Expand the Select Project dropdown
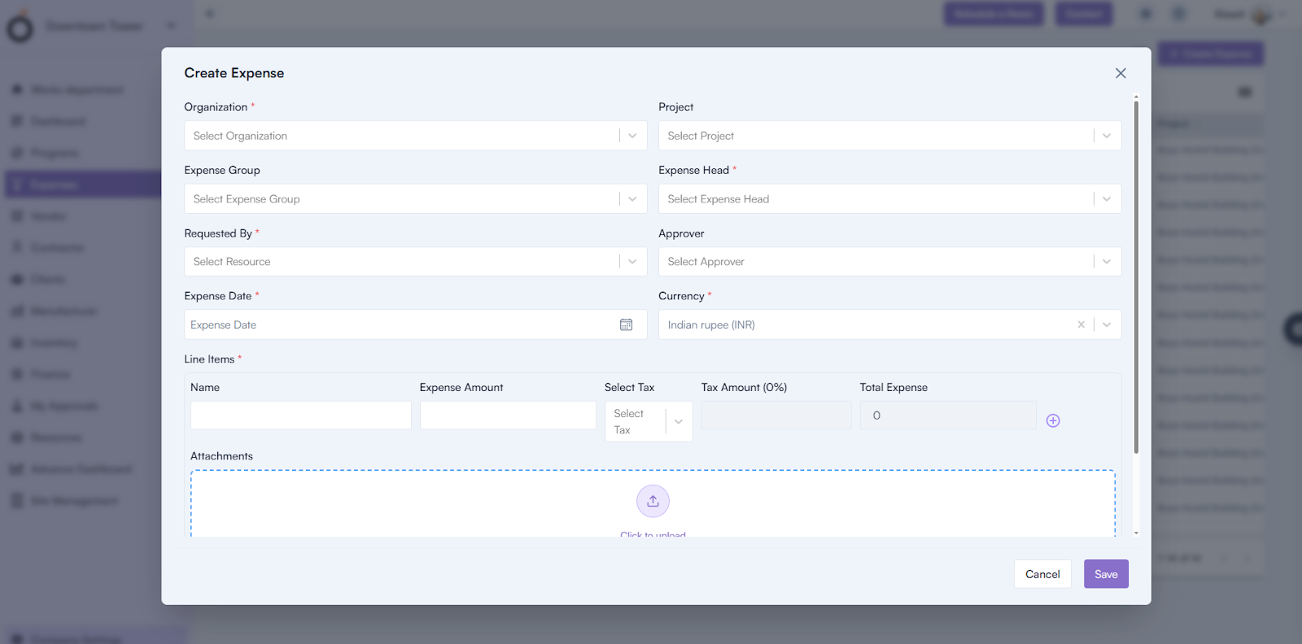This screenshot has height=644, width=1302. pos(1107,136)
